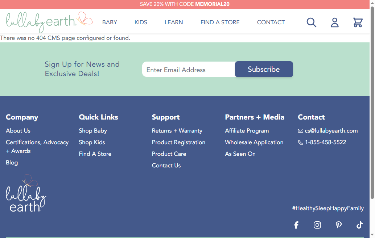Open the CONTACT nav item
The height and width of the screenshot is (238, 375).
(271, 22)
